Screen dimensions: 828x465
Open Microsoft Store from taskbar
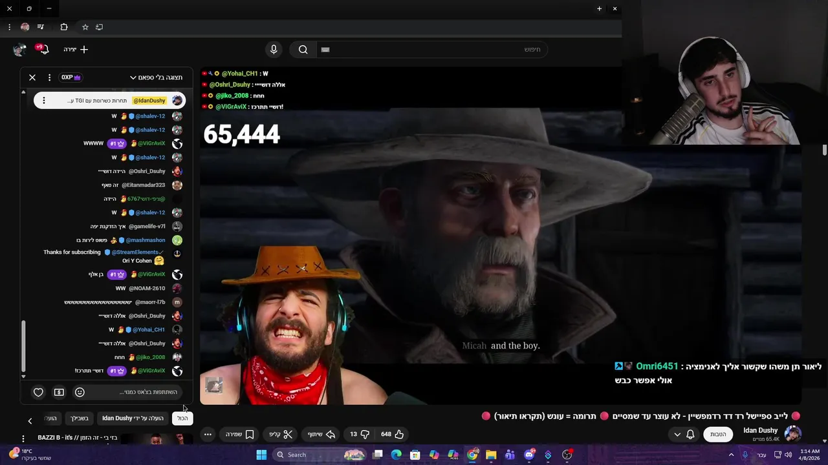point(415,455)
